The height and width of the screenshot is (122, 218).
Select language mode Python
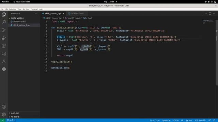point(189,120)
